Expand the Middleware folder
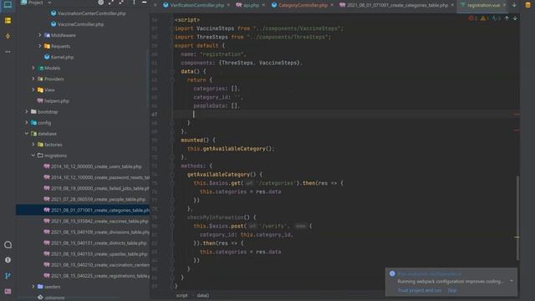This screenshot has height=301, width=535. pos(40,35)
